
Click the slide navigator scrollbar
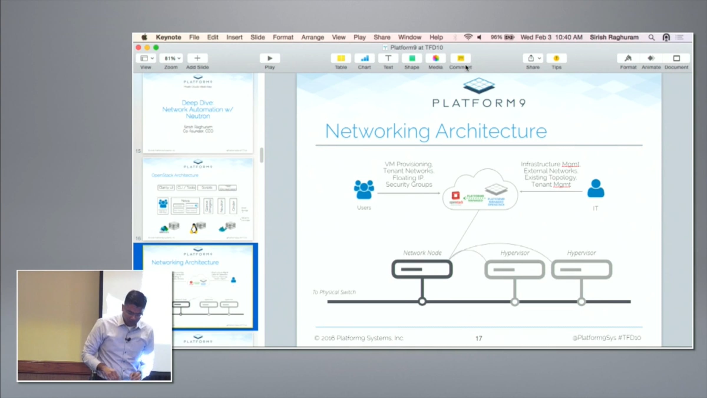[x=261, y=155]
